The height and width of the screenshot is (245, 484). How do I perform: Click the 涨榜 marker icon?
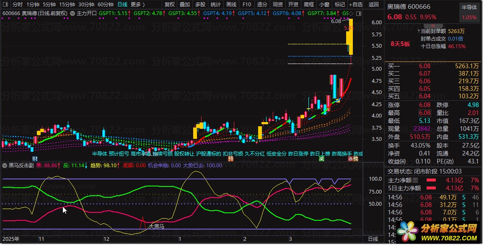click(353, 159)
